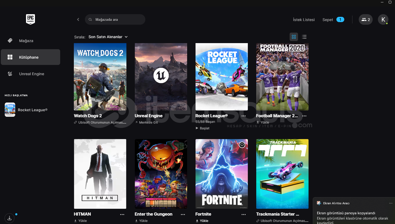Expand the Son Satın Alınanlar sort dropdown
This screenshot has height=224, width=395.
108,37
